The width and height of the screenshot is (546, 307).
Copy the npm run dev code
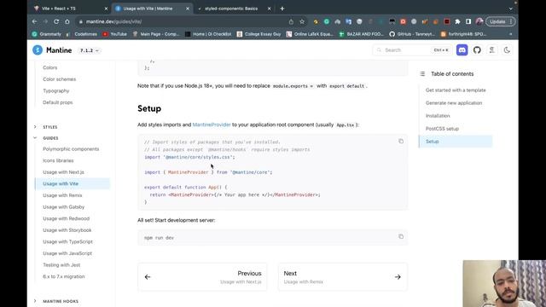pos(401,237)
